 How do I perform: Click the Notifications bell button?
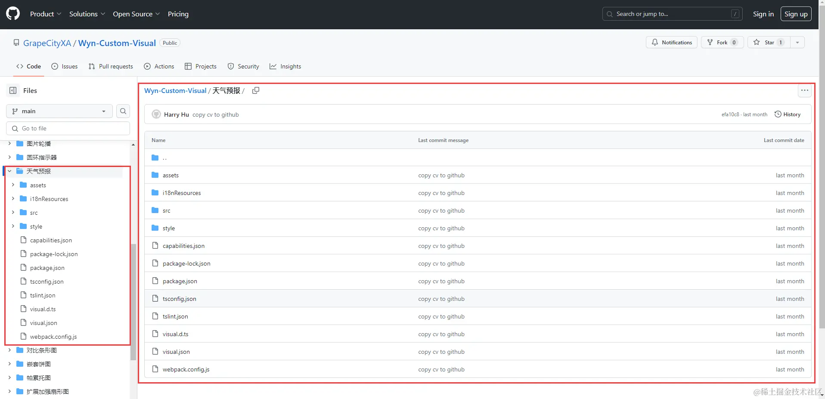tap(672, 42)
